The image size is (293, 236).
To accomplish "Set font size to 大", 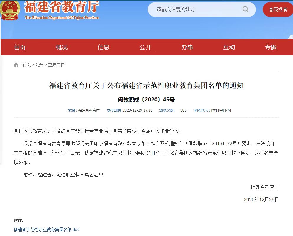I will pyautogui.click(x=214, y=110).
